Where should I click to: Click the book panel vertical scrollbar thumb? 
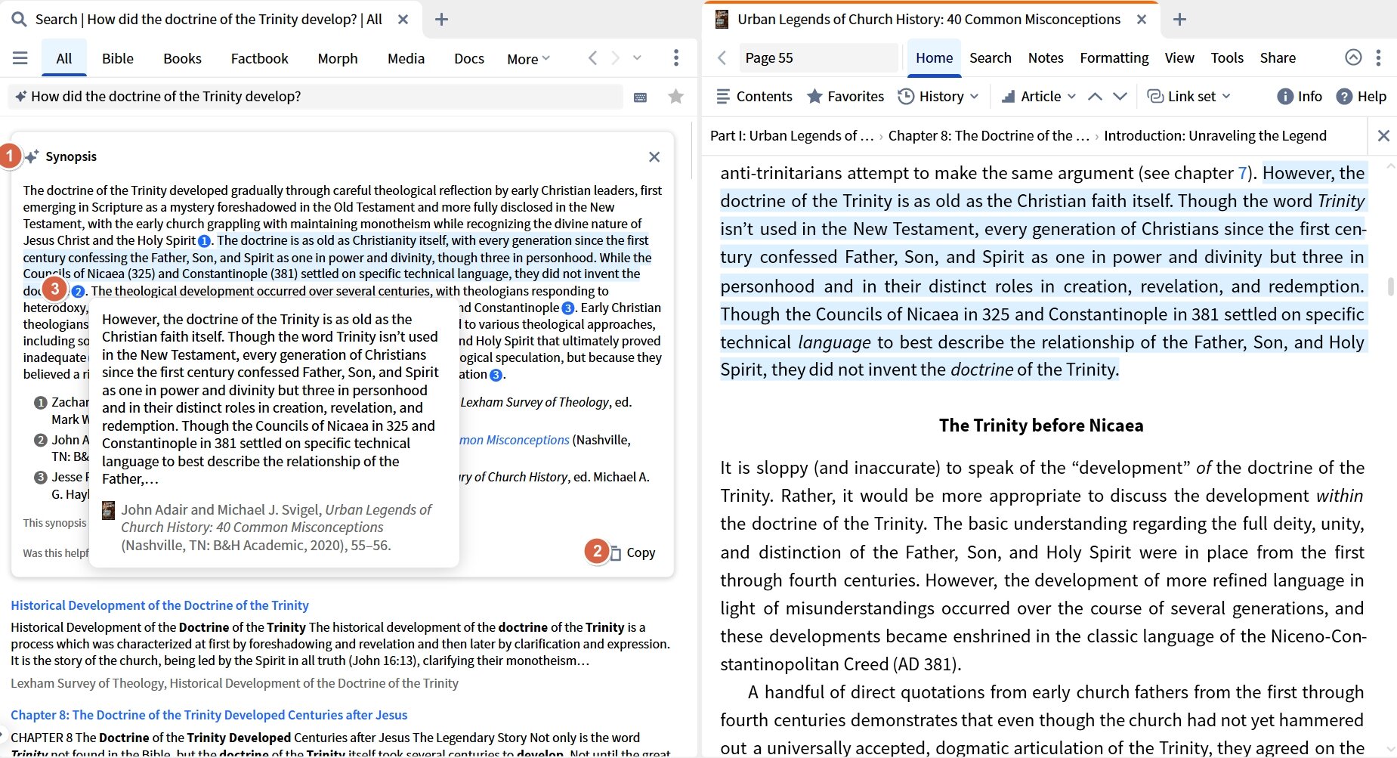1390,286
